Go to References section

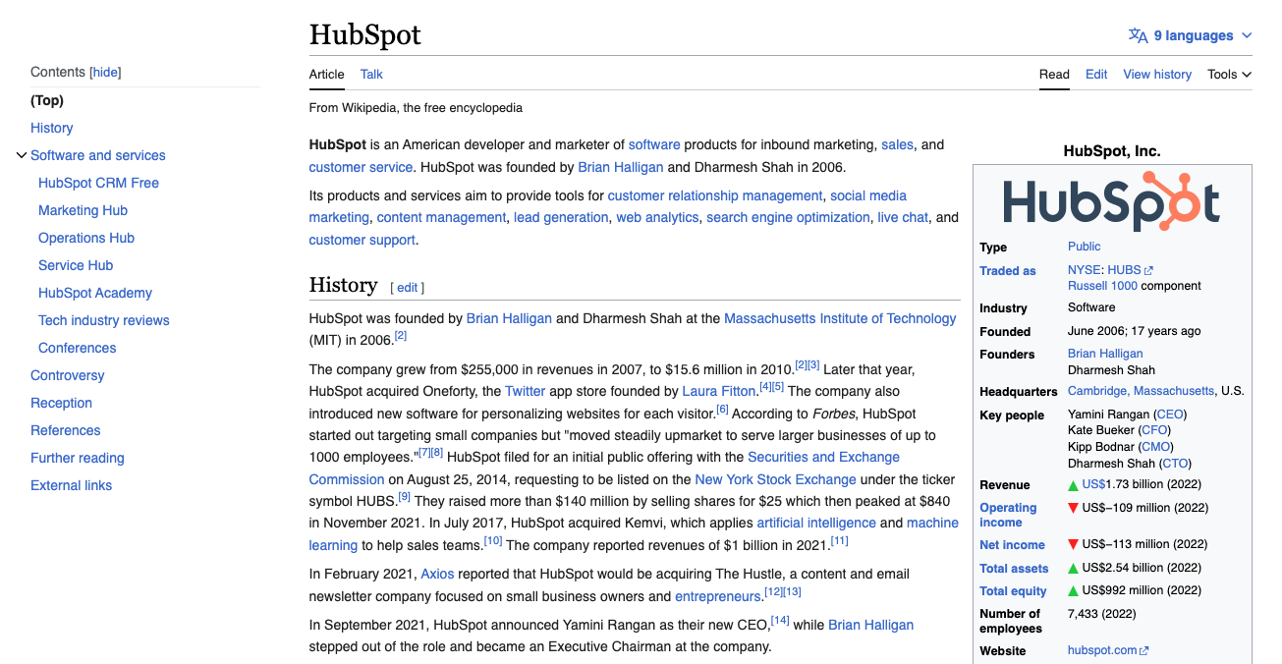[x=66, y=430]
